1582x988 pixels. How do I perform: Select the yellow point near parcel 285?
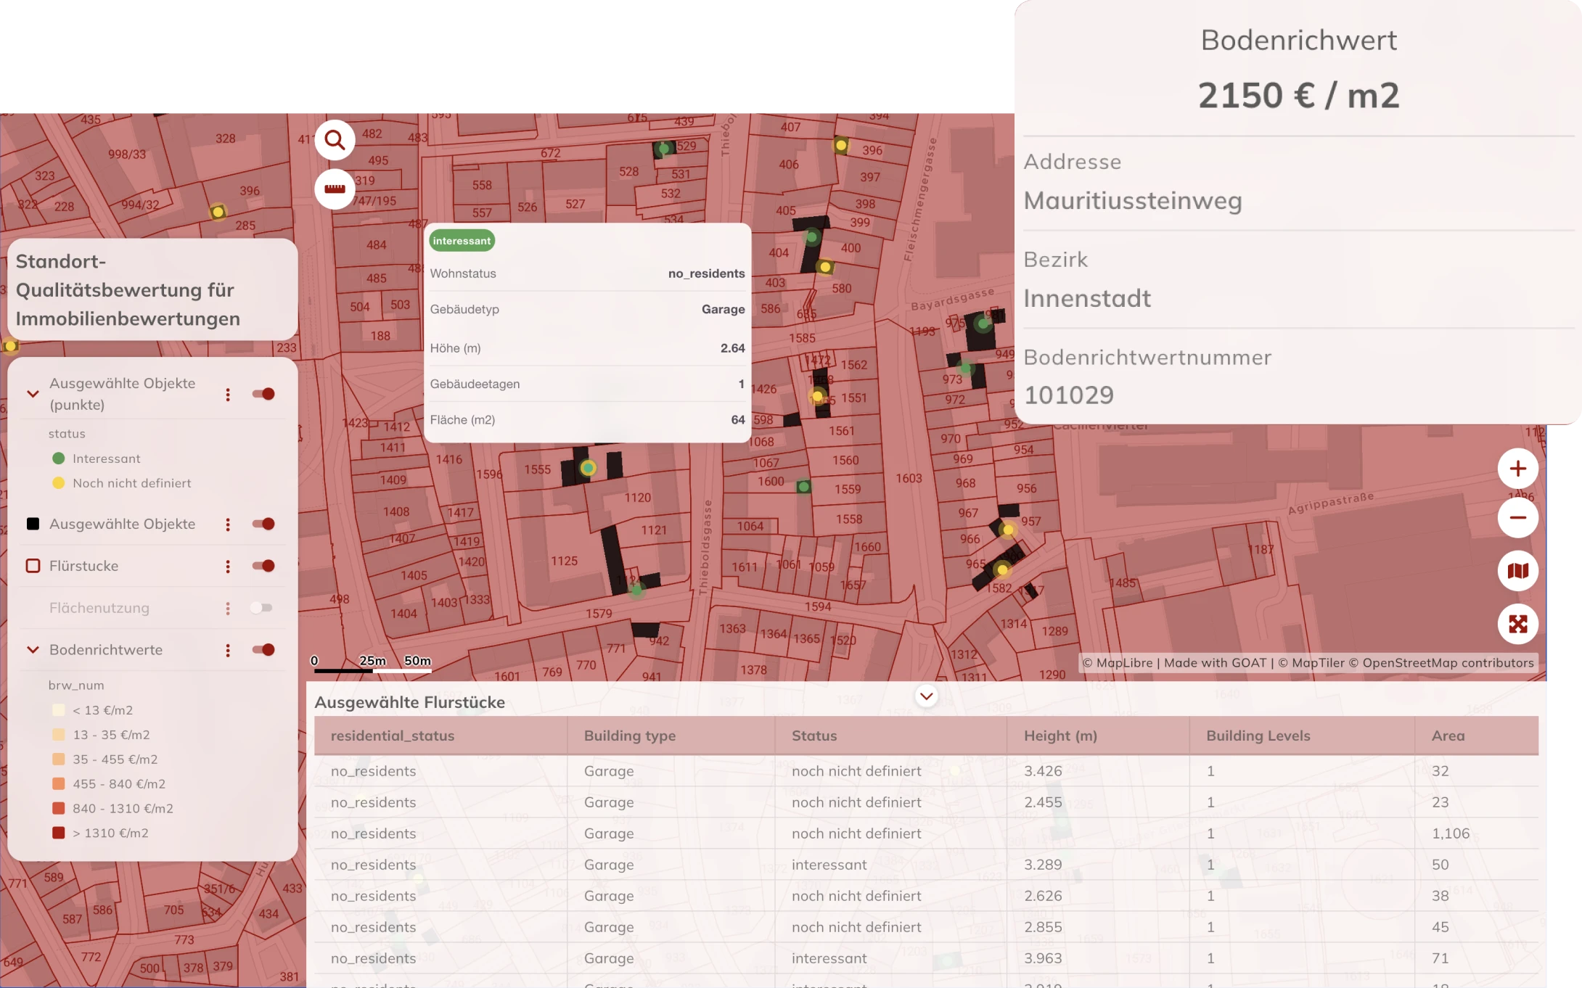(218, 212)
